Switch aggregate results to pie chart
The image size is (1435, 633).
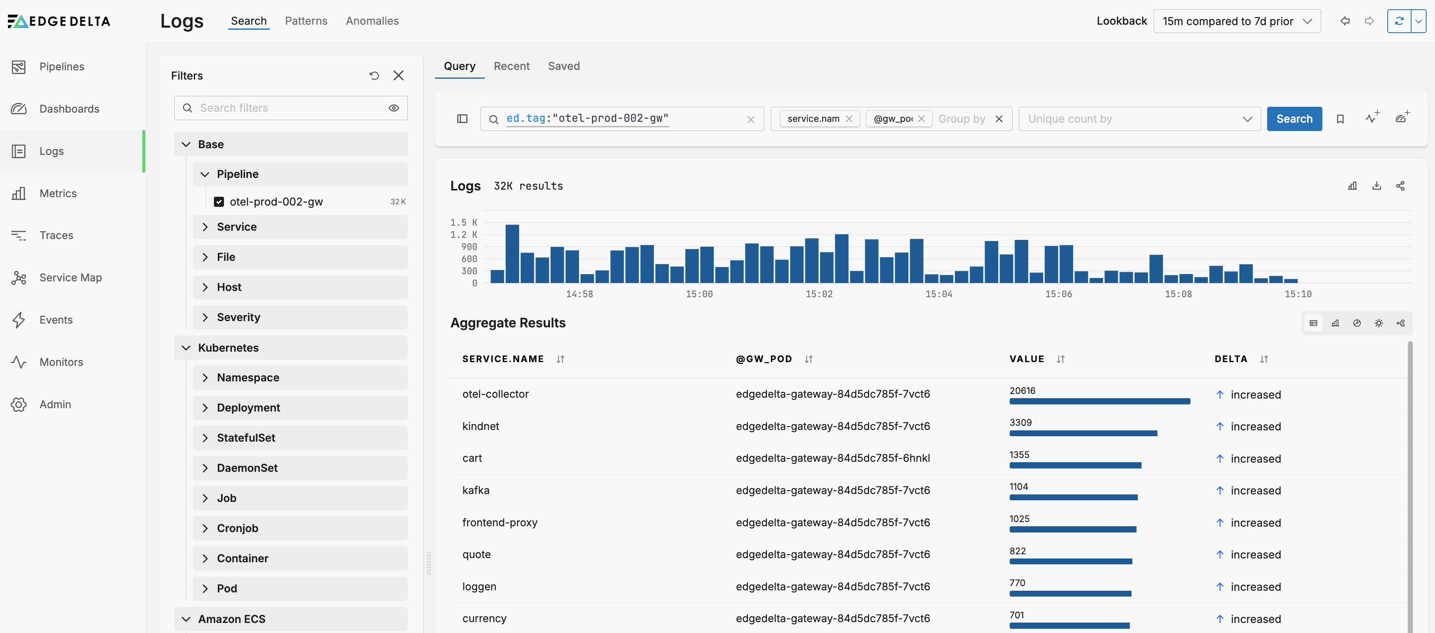pos(1357,323)
